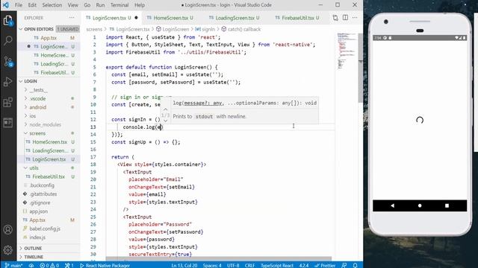478x268 pixels.
Task: Click the VS Code logo icon
Action: pyautogui.click(x=6, y=5)
